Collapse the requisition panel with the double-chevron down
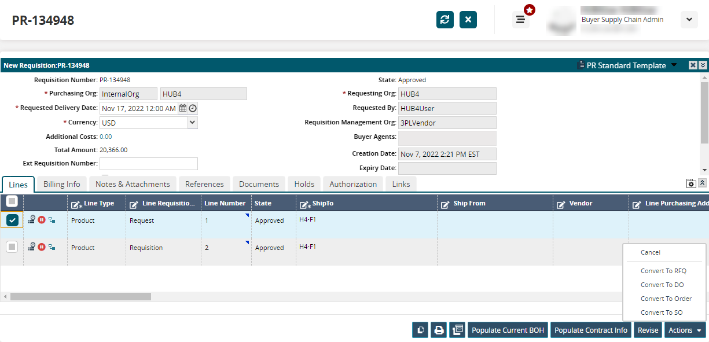Image resolution: width=709 pixels, height=342 pixels. pyautogui.click(x=703, y=65)
